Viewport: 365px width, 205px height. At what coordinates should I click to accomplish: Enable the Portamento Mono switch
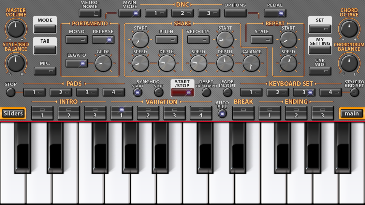pos(77,39)
